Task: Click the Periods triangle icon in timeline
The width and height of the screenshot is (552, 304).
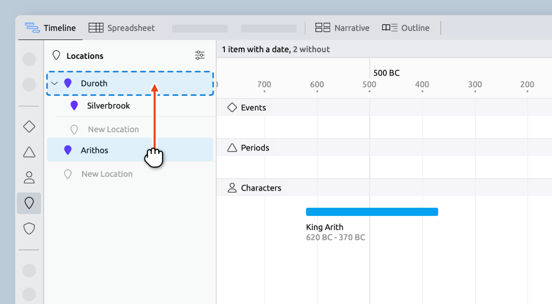Action: tap(232, 147)
